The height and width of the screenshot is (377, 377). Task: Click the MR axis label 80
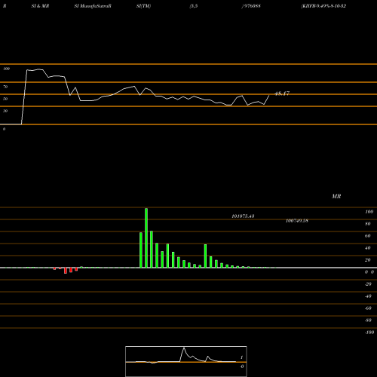[367, 224]
